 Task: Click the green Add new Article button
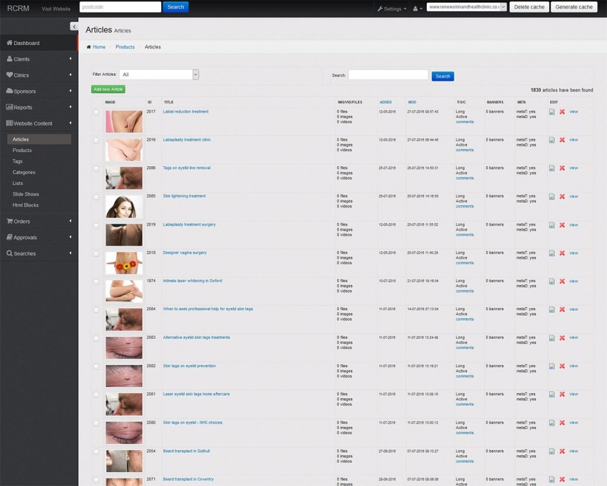(108, 89)
